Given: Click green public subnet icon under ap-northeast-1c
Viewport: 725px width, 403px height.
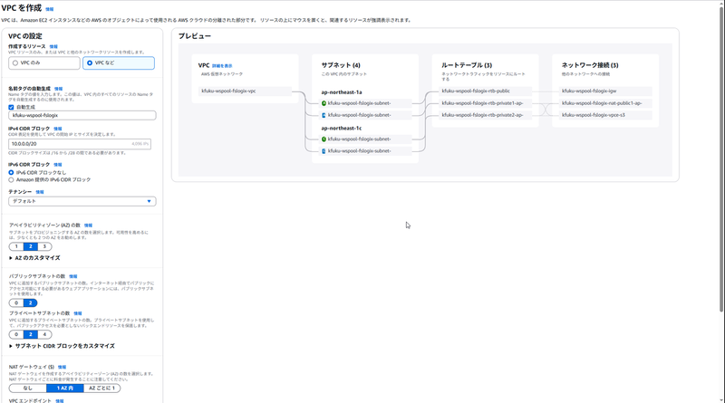Looking at the screenshot, I should coord(324,139).
